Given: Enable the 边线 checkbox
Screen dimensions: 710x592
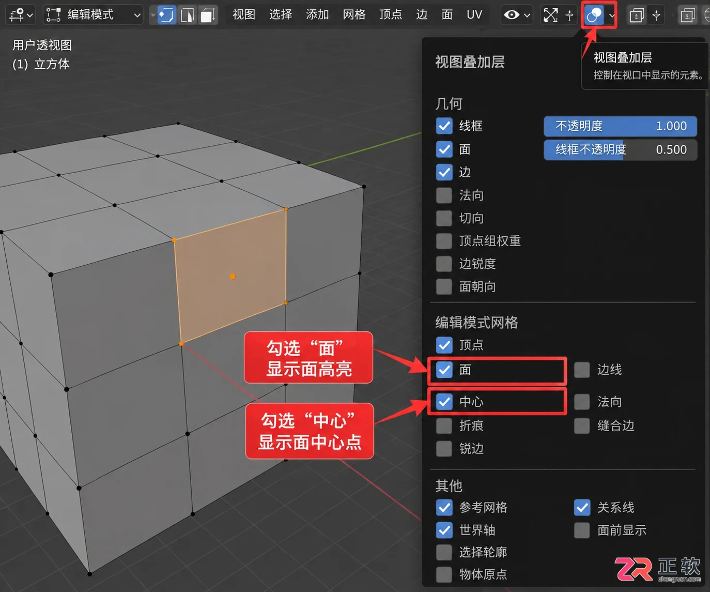Looking at the screenshot, I should (582, 370).
